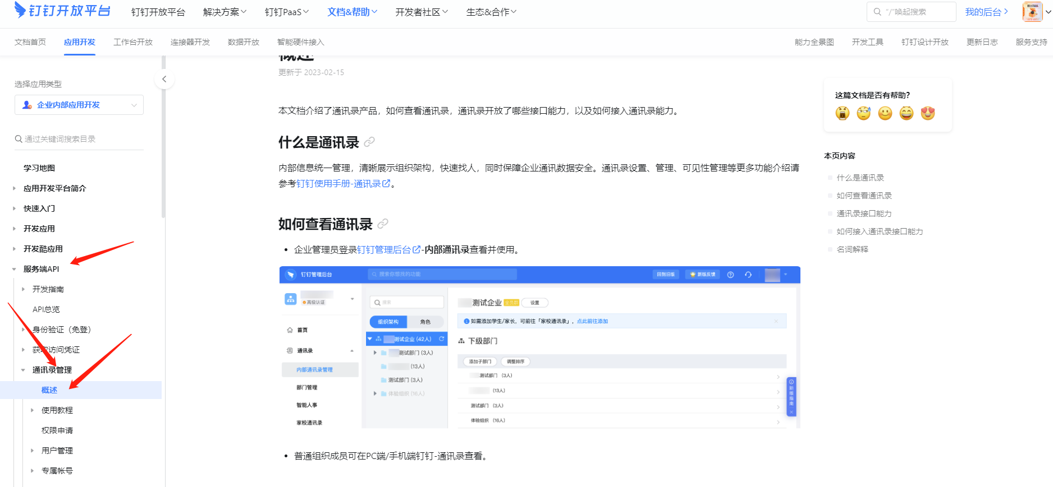Expand the 开发酷应用 tree node
The height and width of the screenshot is (487, 1053).
pos(14,249)
